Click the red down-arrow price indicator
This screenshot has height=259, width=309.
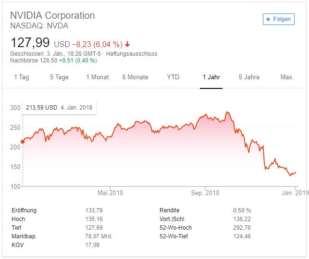pyautogui.click(x=127, y=44)
